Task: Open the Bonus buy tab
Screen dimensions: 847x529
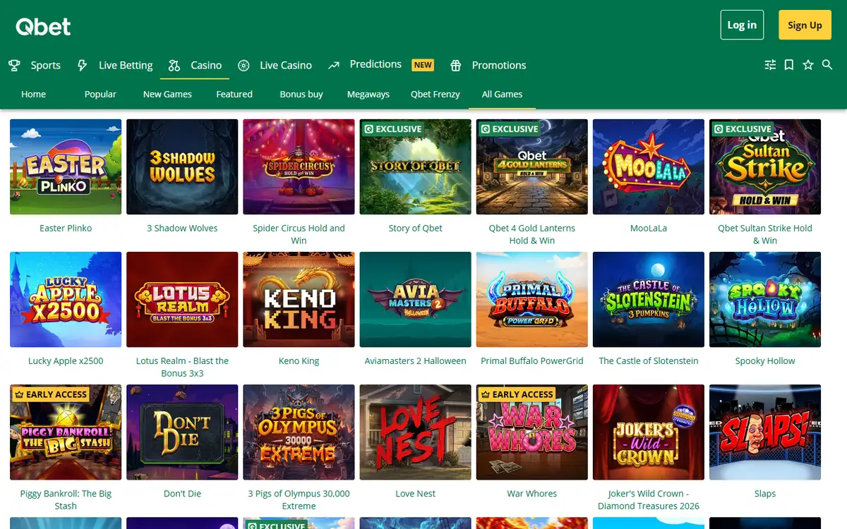Action: tap(301, 94)
